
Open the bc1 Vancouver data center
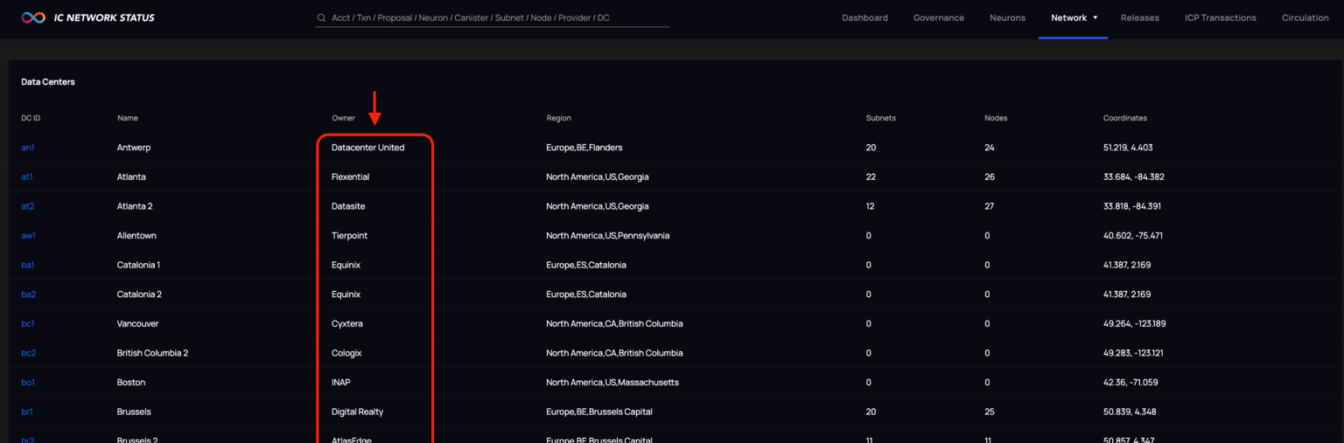[x=28, y=323]
